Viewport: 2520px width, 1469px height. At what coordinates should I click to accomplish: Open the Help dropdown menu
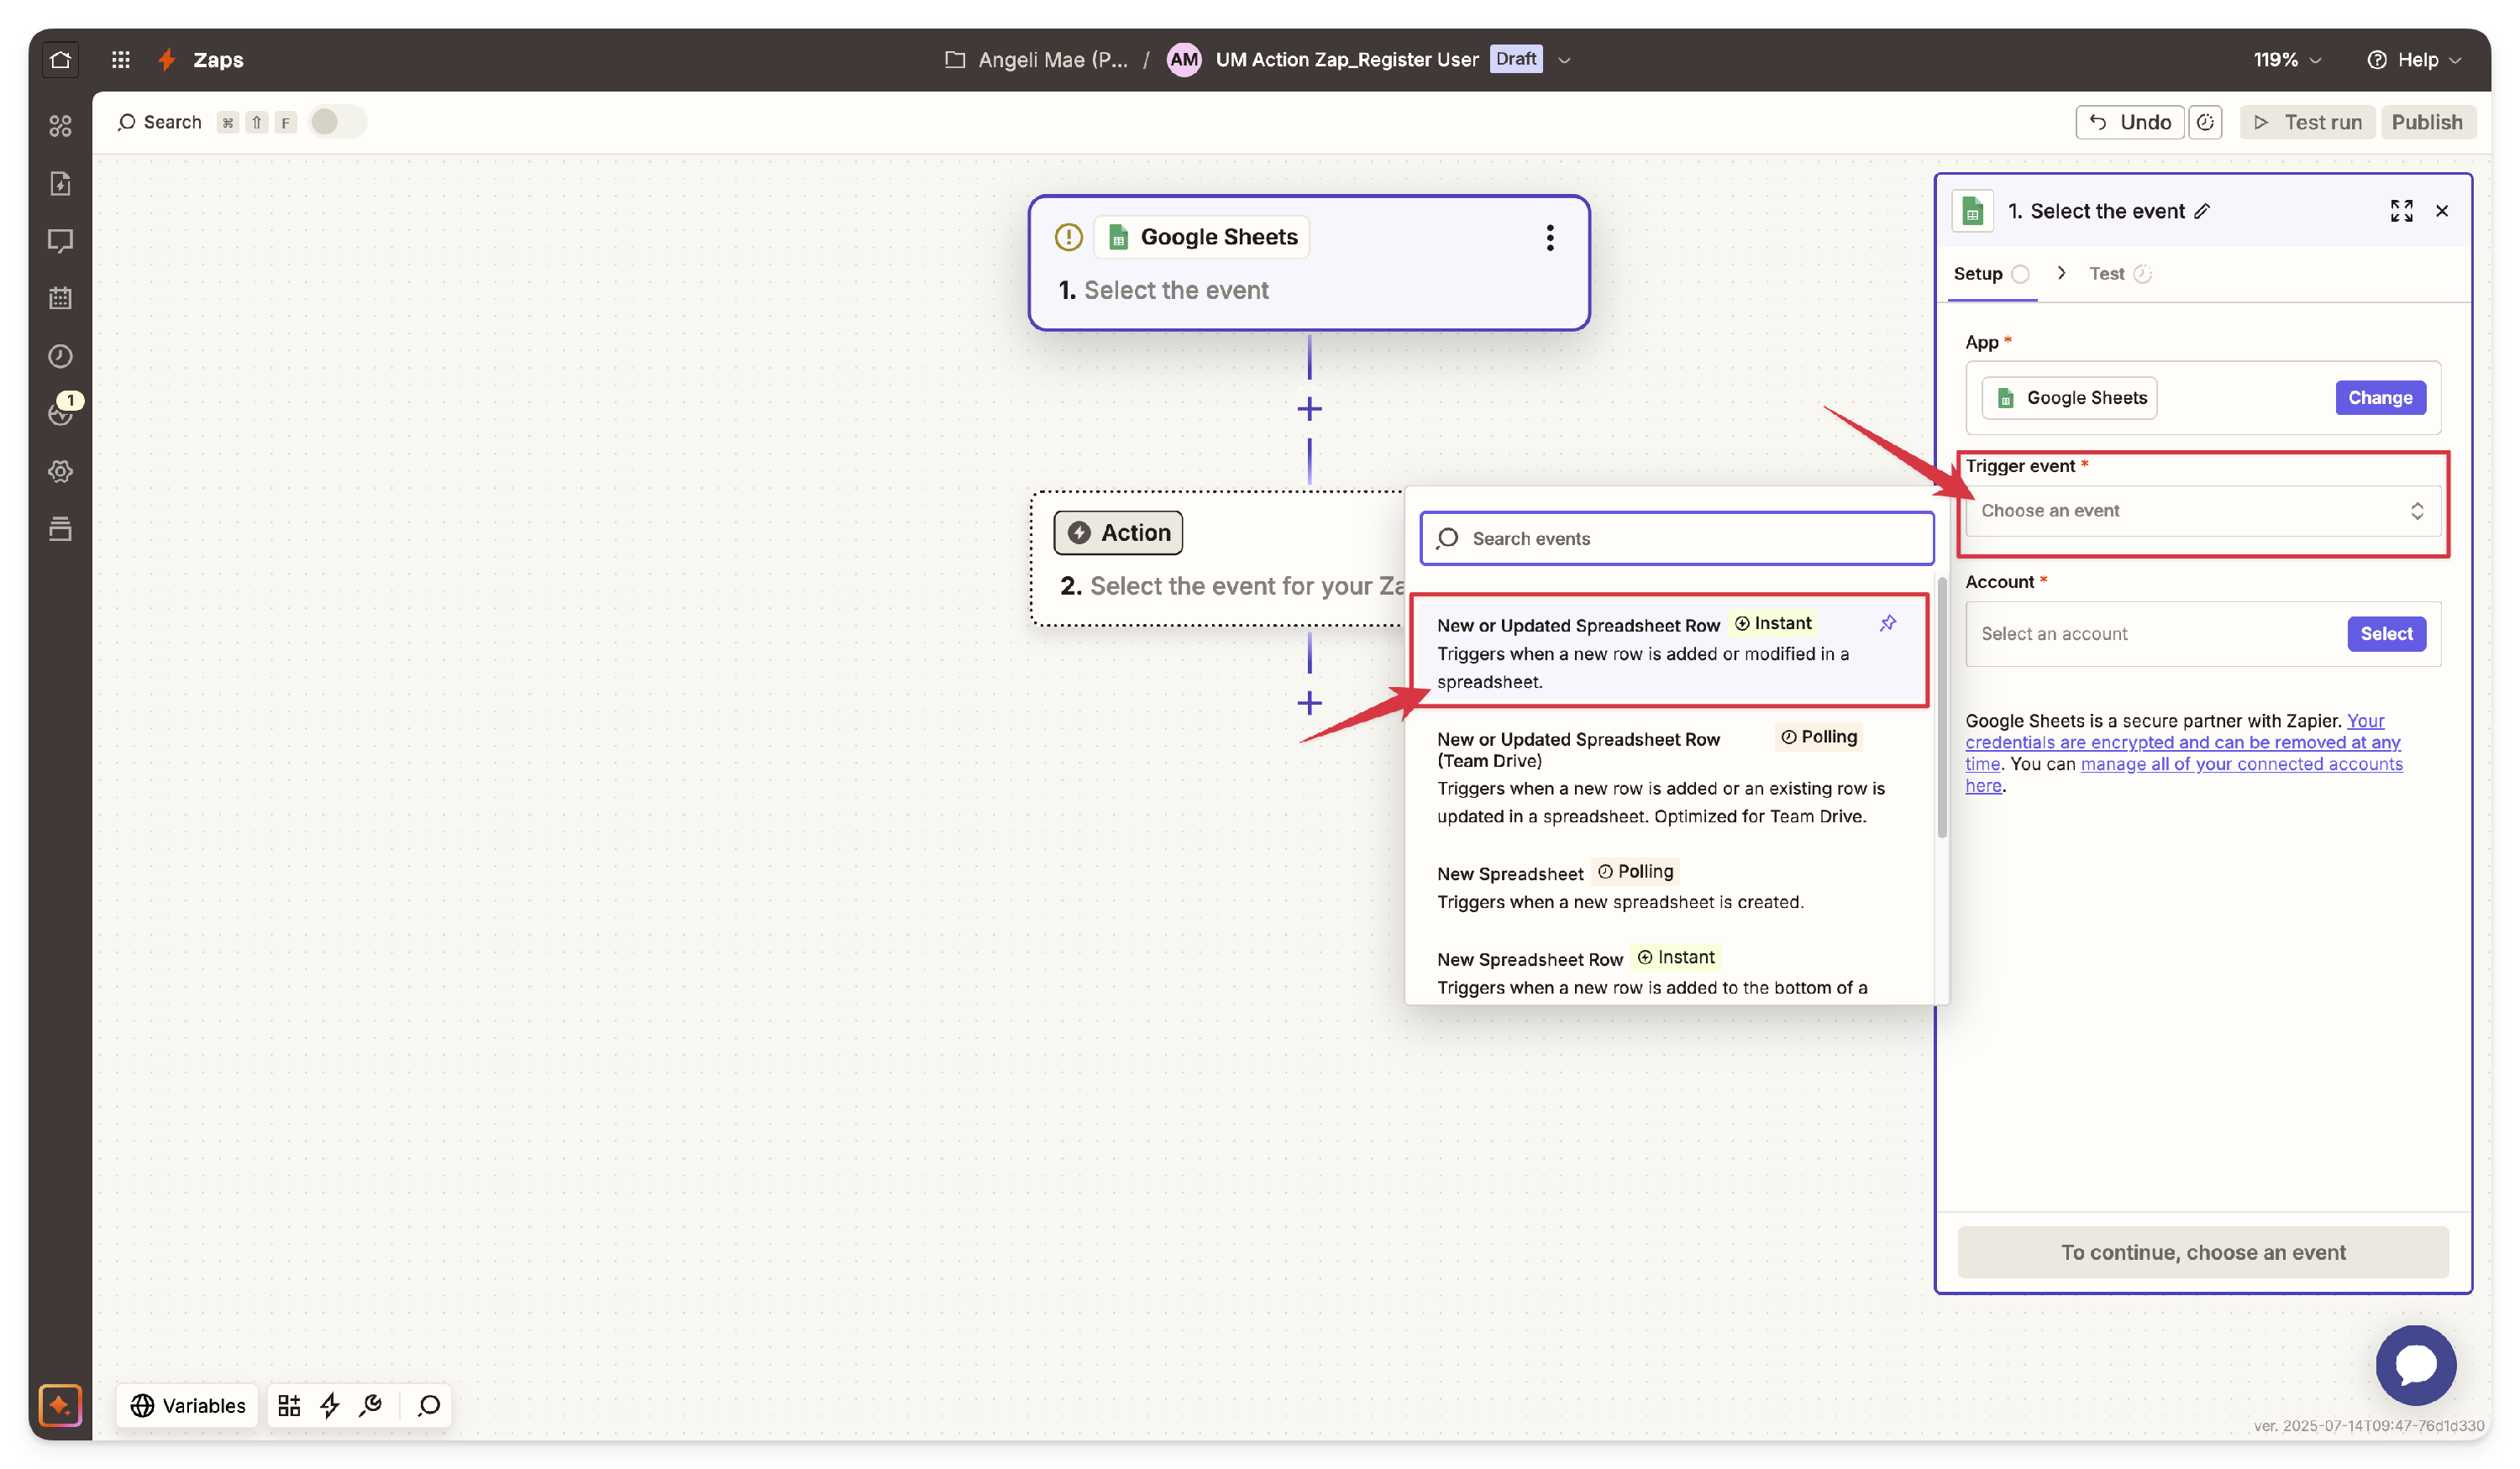point(2414,60)
